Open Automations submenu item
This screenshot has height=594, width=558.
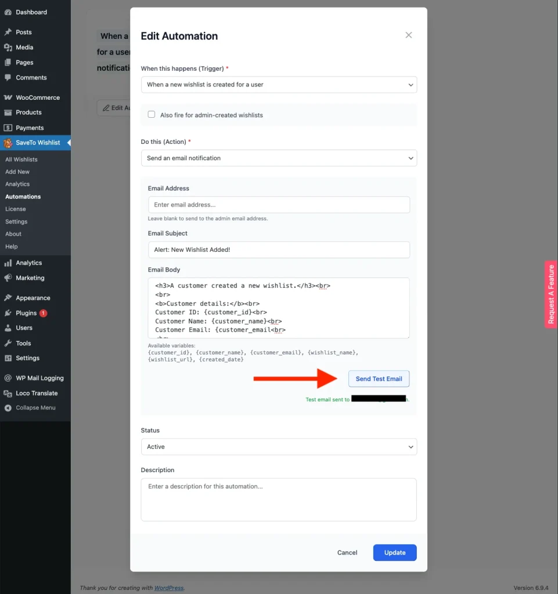23,197
